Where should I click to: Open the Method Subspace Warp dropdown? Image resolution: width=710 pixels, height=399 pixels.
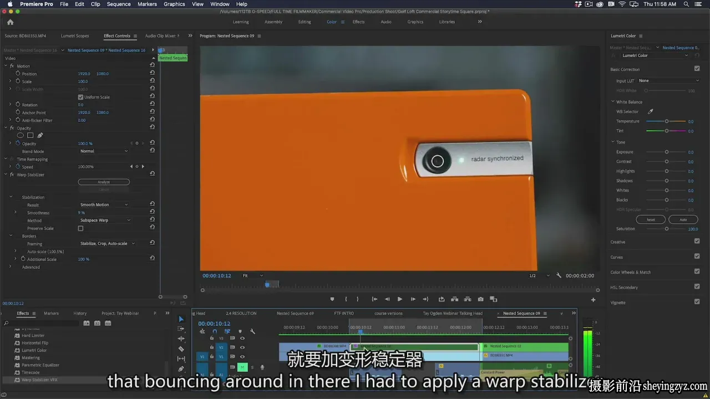(105, 220)
